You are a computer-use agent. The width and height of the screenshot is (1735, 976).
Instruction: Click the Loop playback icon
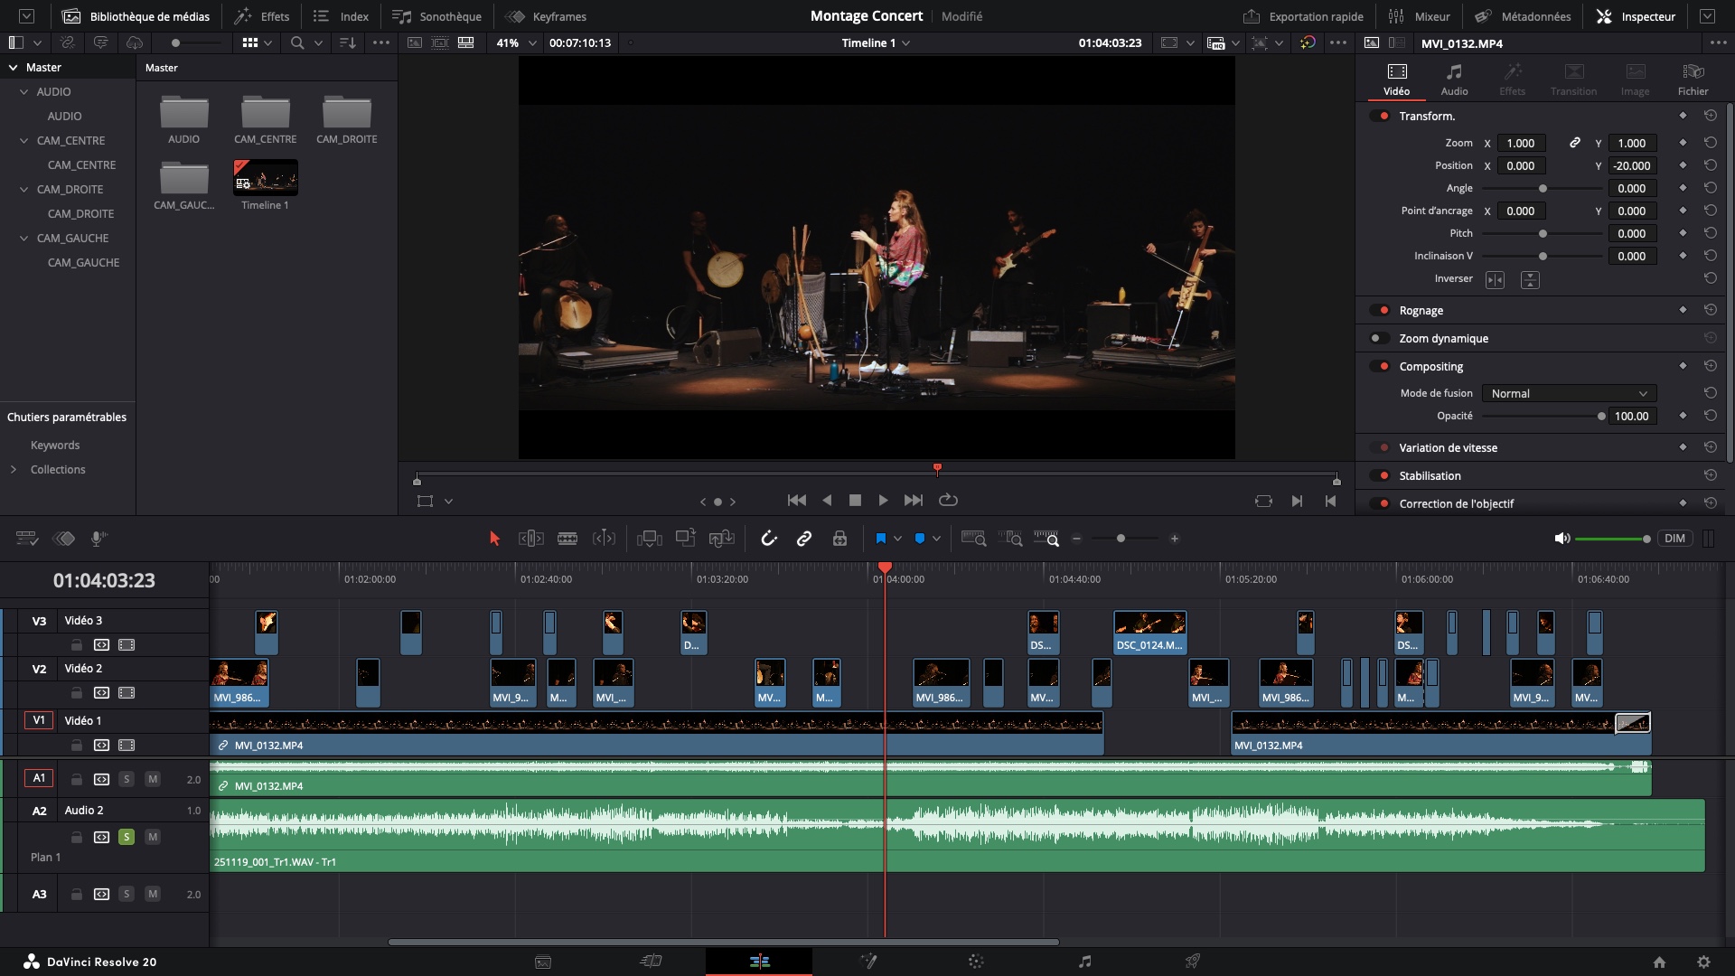tap(948, 500)
